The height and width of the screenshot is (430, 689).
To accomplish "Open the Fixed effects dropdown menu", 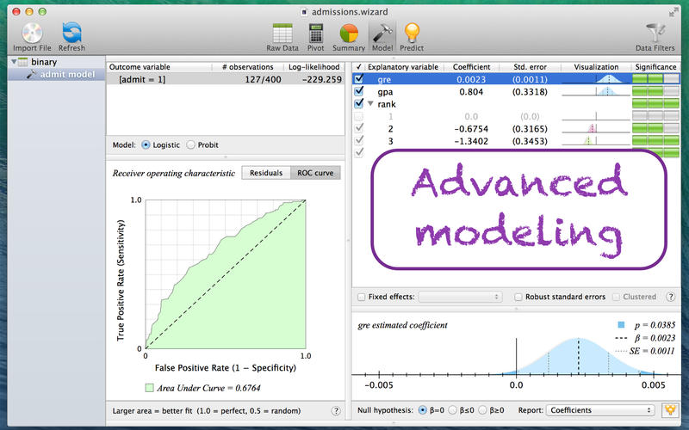I will pos(461,297).
